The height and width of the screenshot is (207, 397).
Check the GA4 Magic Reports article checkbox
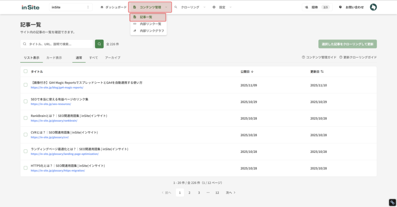[x=26, y=85]
